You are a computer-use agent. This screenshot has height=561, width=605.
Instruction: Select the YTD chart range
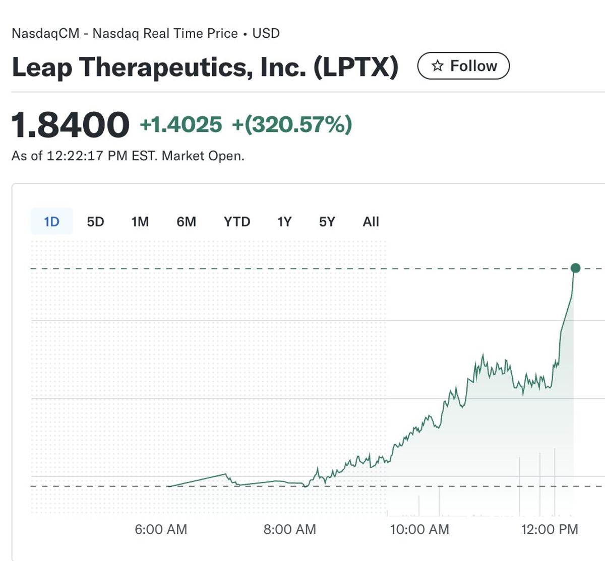tap(238, 222)
